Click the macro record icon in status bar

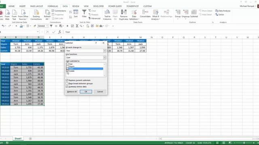[7, 143]
